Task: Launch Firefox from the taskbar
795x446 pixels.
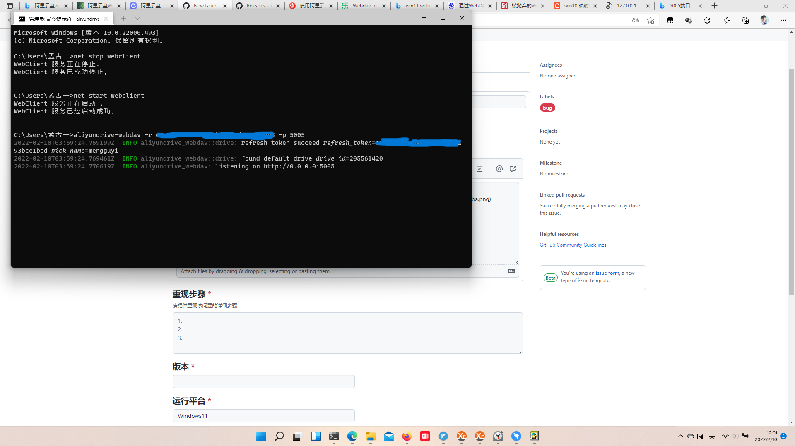Action: pos(407,436)
